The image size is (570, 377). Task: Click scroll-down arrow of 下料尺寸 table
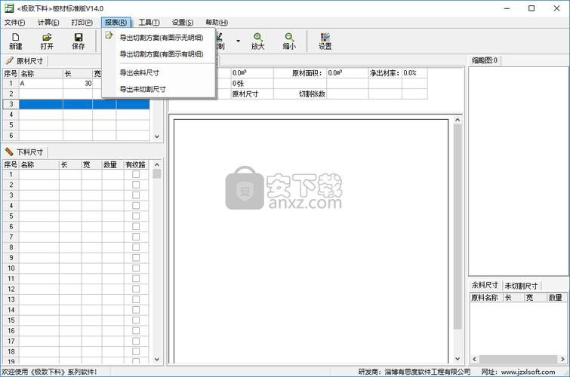(x=157, y=359)
